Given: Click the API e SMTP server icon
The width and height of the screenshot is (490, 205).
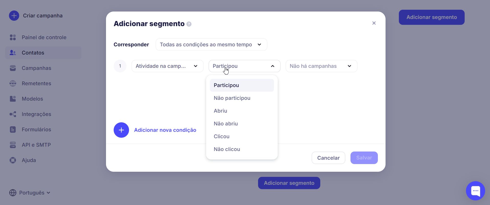Looking at the screenshot, I should coord(13,145).
